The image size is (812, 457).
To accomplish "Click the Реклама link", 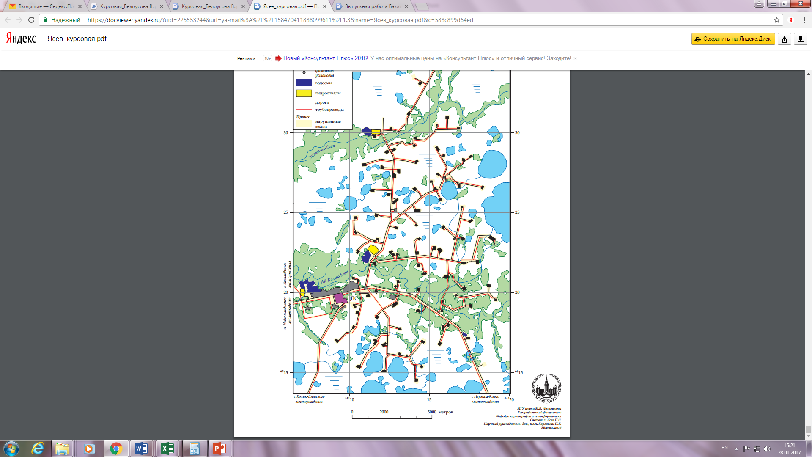I will coord(246,58).
